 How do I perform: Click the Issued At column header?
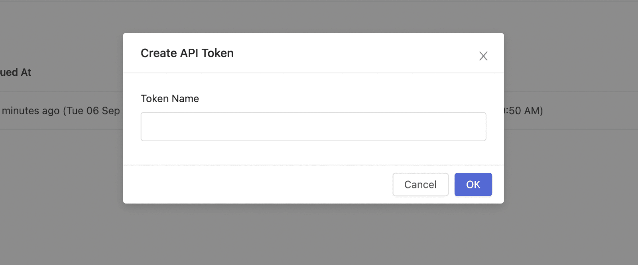[x=16, y=72]
